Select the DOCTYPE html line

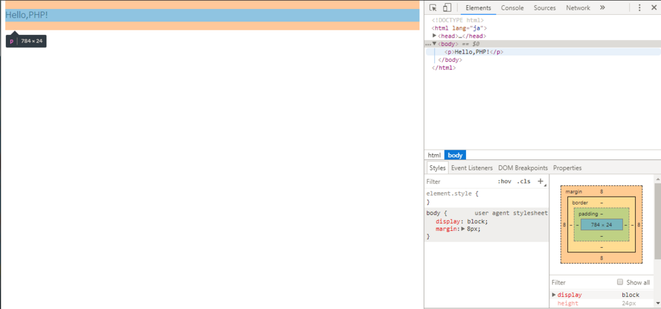pyautogui.click(x=458, y=20)
